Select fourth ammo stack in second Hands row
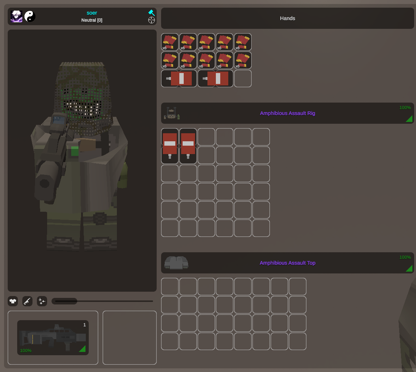Viewport: 416px width, 372px height. [225, 60]
